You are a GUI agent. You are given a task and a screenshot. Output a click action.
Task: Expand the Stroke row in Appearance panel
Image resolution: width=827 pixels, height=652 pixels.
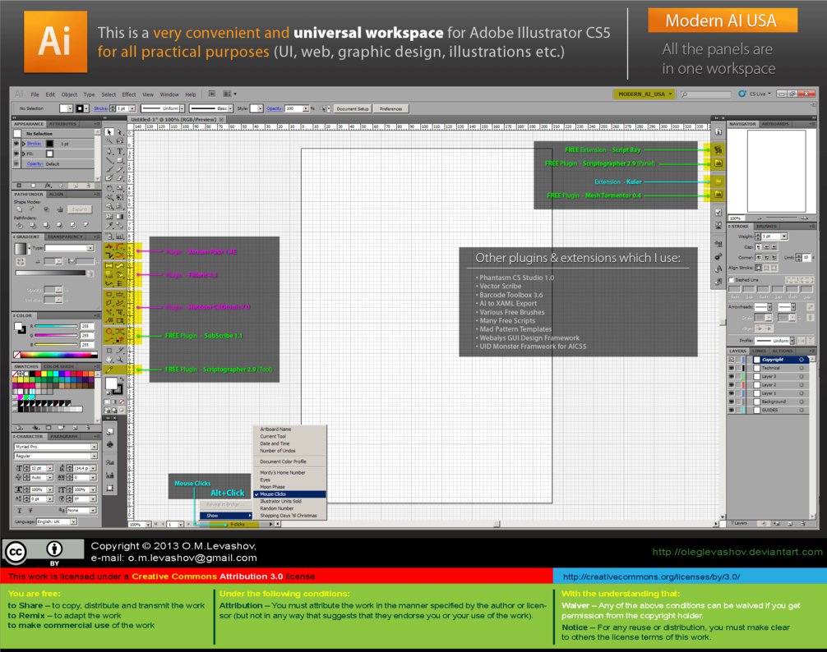coord(23,143)
